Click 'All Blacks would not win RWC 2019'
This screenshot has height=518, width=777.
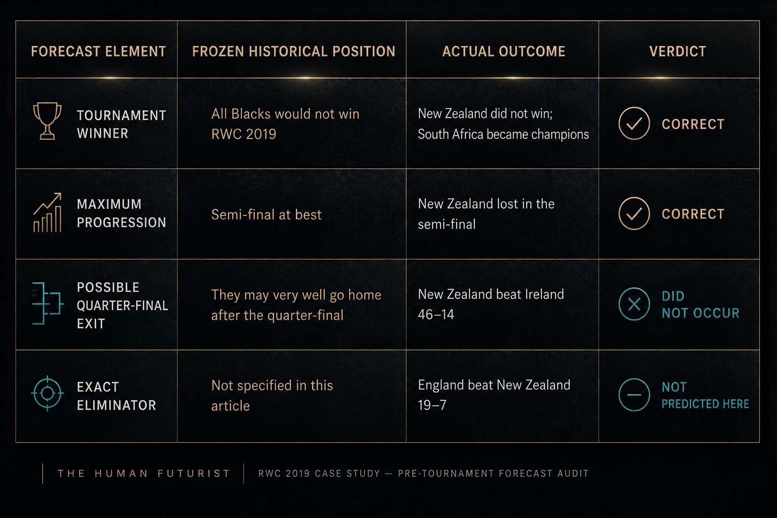pos(285,124)
